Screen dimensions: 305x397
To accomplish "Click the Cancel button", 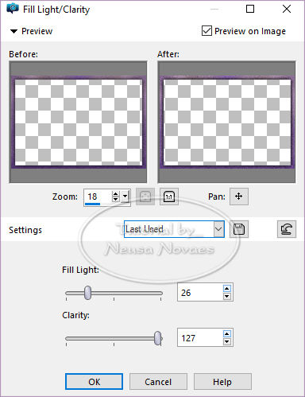I will pos(158,382).
